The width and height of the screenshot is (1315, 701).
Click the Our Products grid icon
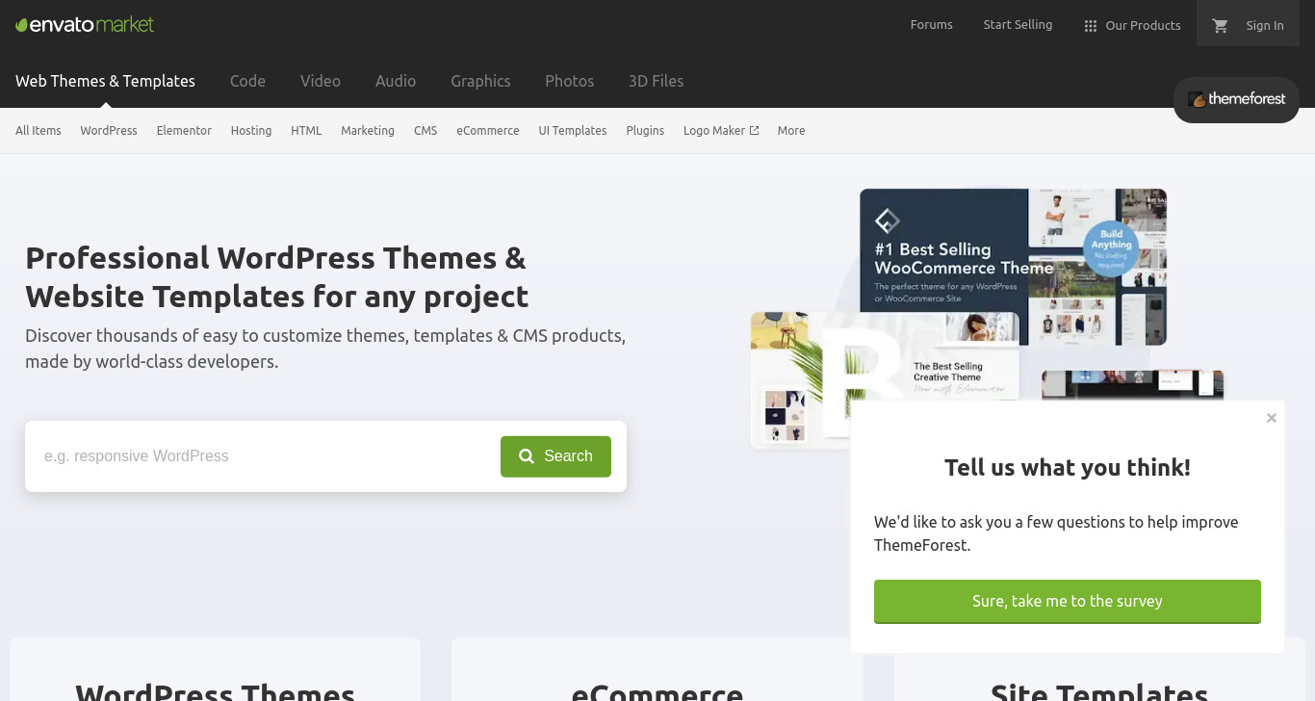(1091, 26)
